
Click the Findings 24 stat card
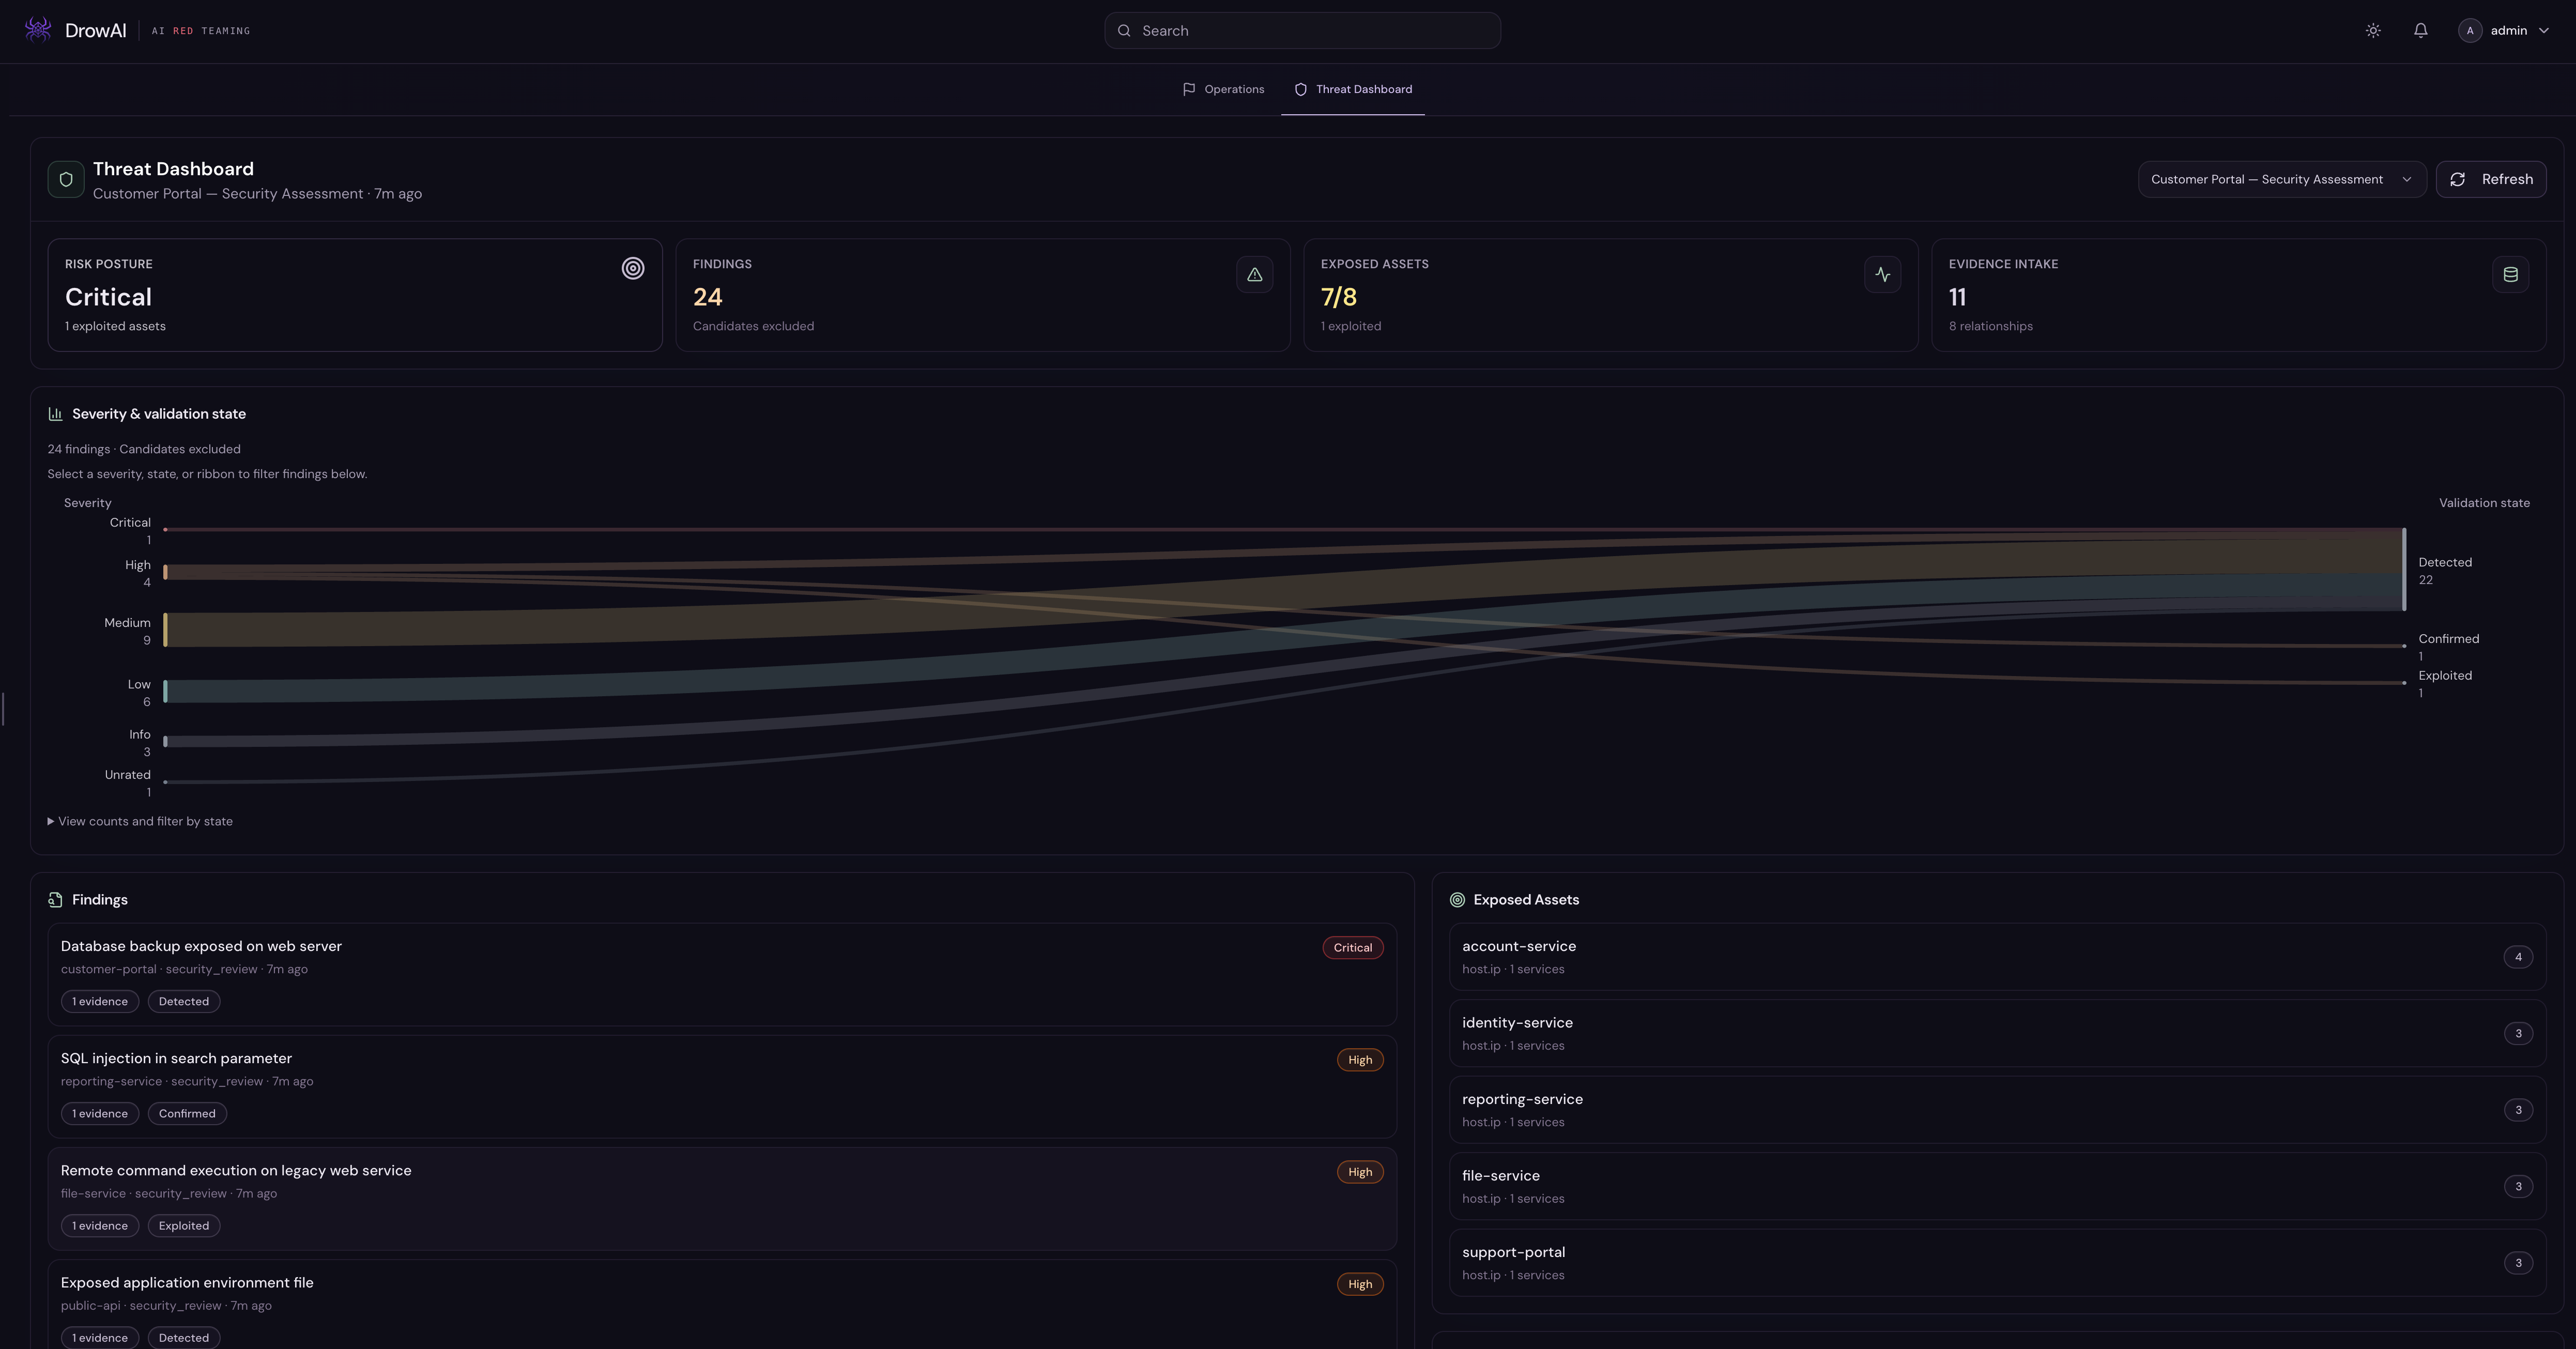[x=982, y=295]
